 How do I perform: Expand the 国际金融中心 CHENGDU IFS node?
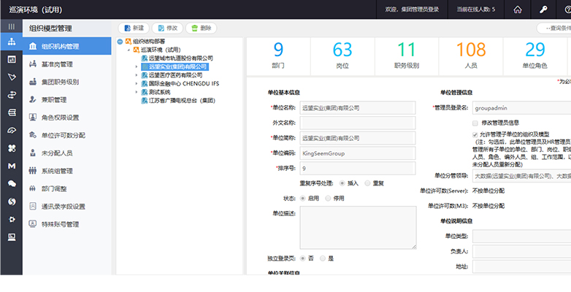(136, 84)
